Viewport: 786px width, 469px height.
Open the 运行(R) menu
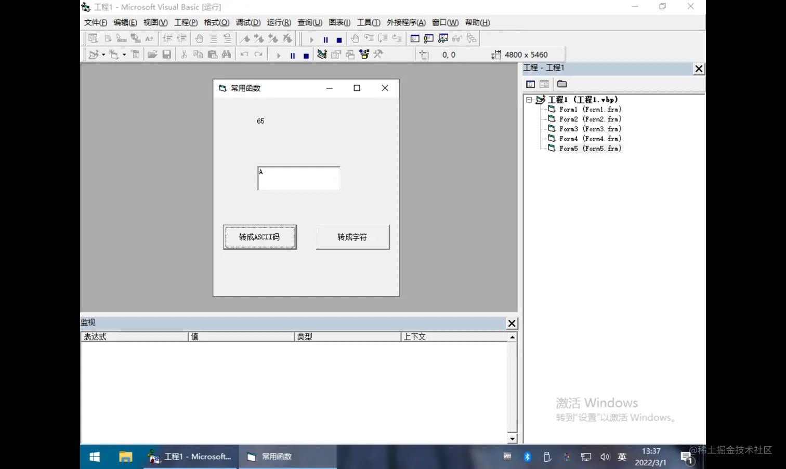279,22
